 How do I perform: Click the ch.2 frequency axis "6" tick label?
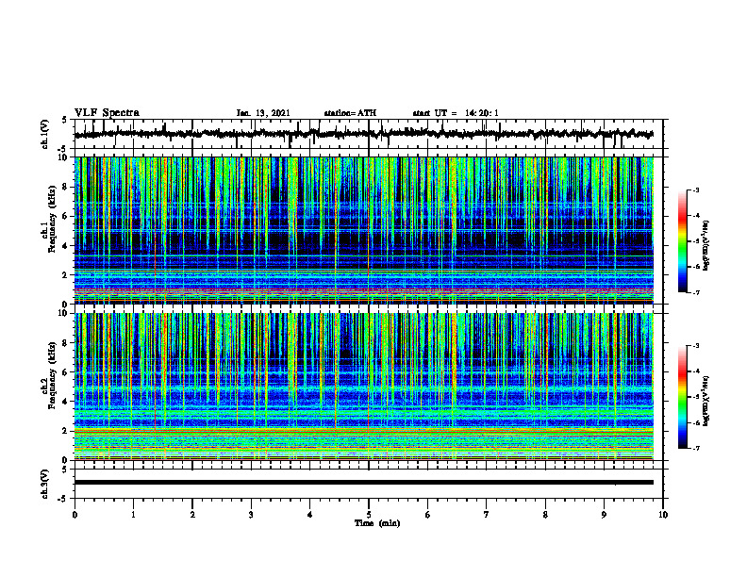pyautogui.click(x=67, y=371)
